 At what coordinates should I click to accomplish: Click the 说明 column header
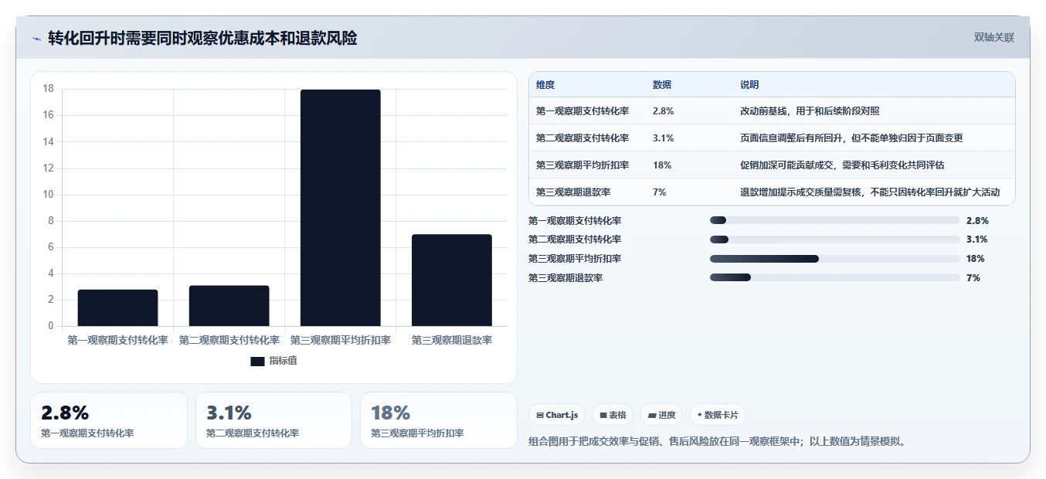coord(749,85)
